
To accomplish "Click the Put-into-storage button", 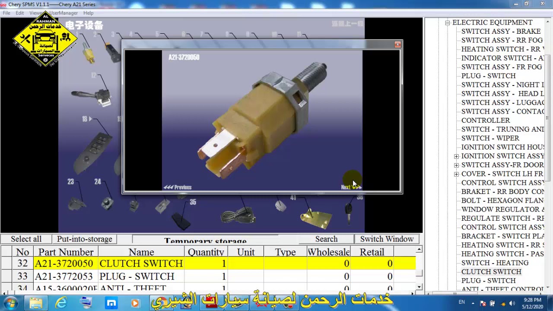I will click(x=85, y=239).
